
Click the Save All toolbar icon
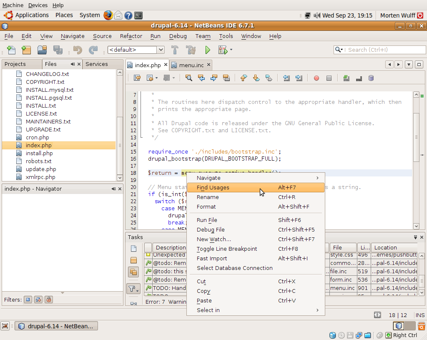[x=58, y=50]
